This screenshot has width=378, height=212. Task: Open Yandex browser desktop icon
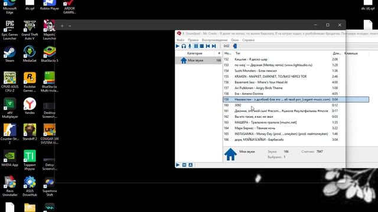(30, 106)
